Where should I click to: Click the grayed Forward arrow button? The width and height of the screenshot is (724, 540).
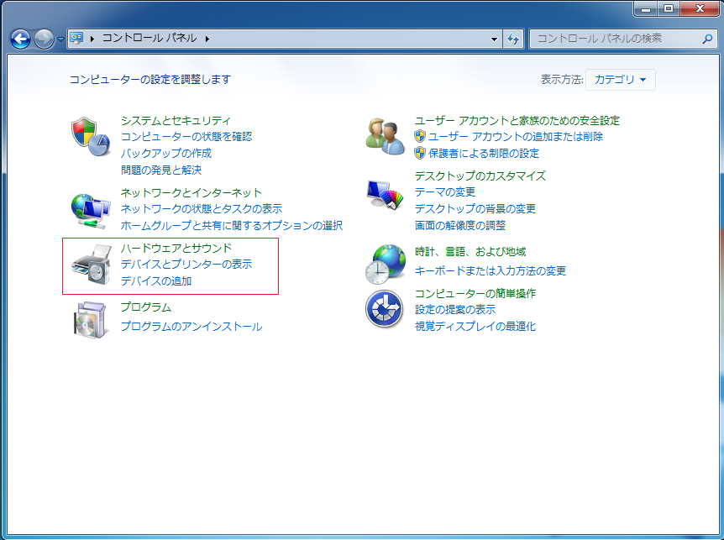44,39
